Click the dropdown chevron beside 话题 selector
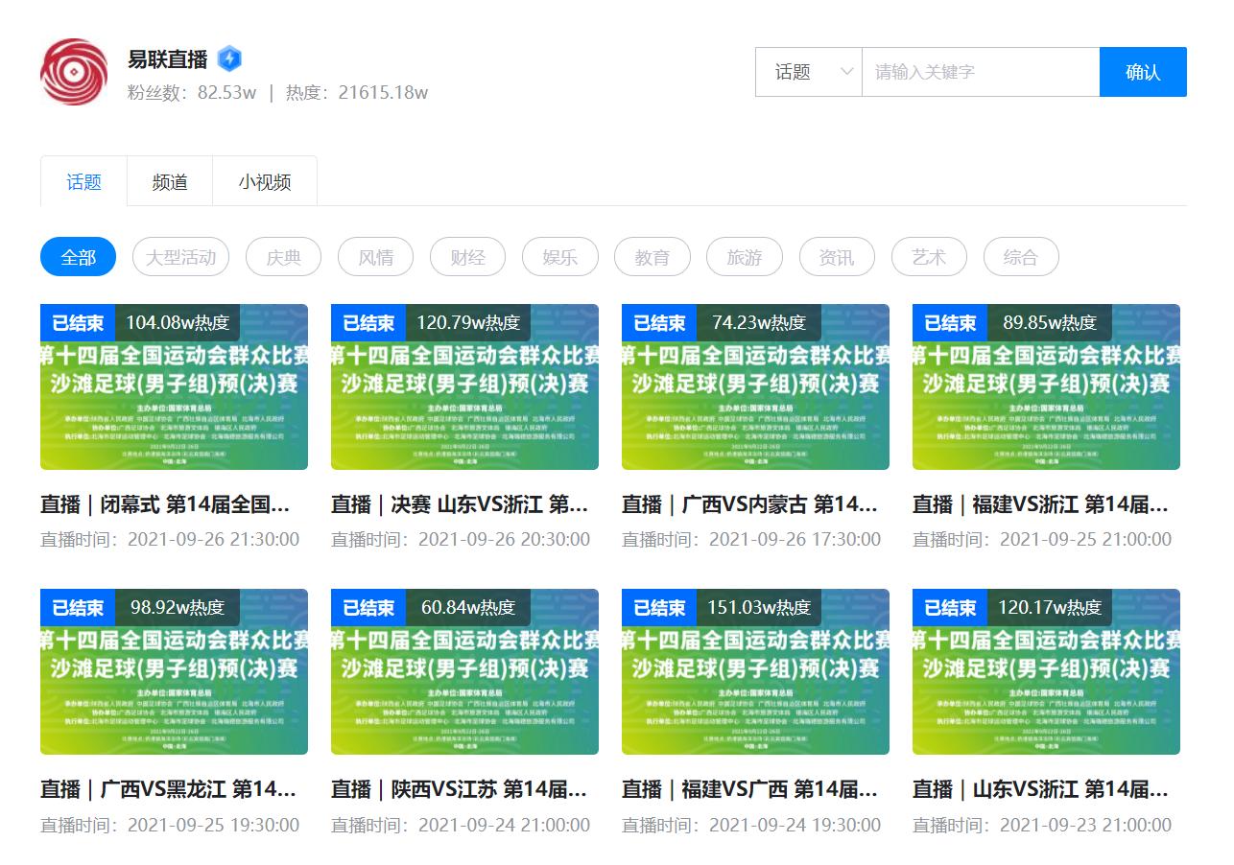This screenshot has width=1234, height=865. 845,72
